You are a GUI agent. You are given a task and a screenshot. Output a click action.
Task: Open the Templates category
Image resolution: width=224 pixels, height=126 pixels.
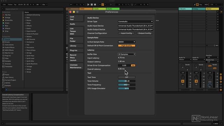point(8,66)
